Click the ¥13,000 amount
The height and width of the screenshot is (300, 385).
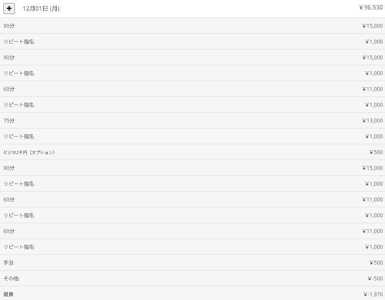pos(372,121)
